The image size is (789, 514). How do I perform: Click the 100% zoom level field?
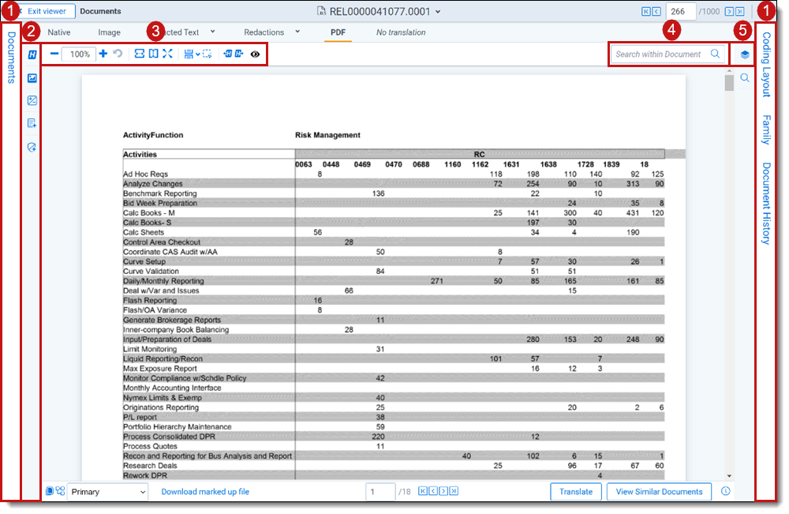[80, 54]
